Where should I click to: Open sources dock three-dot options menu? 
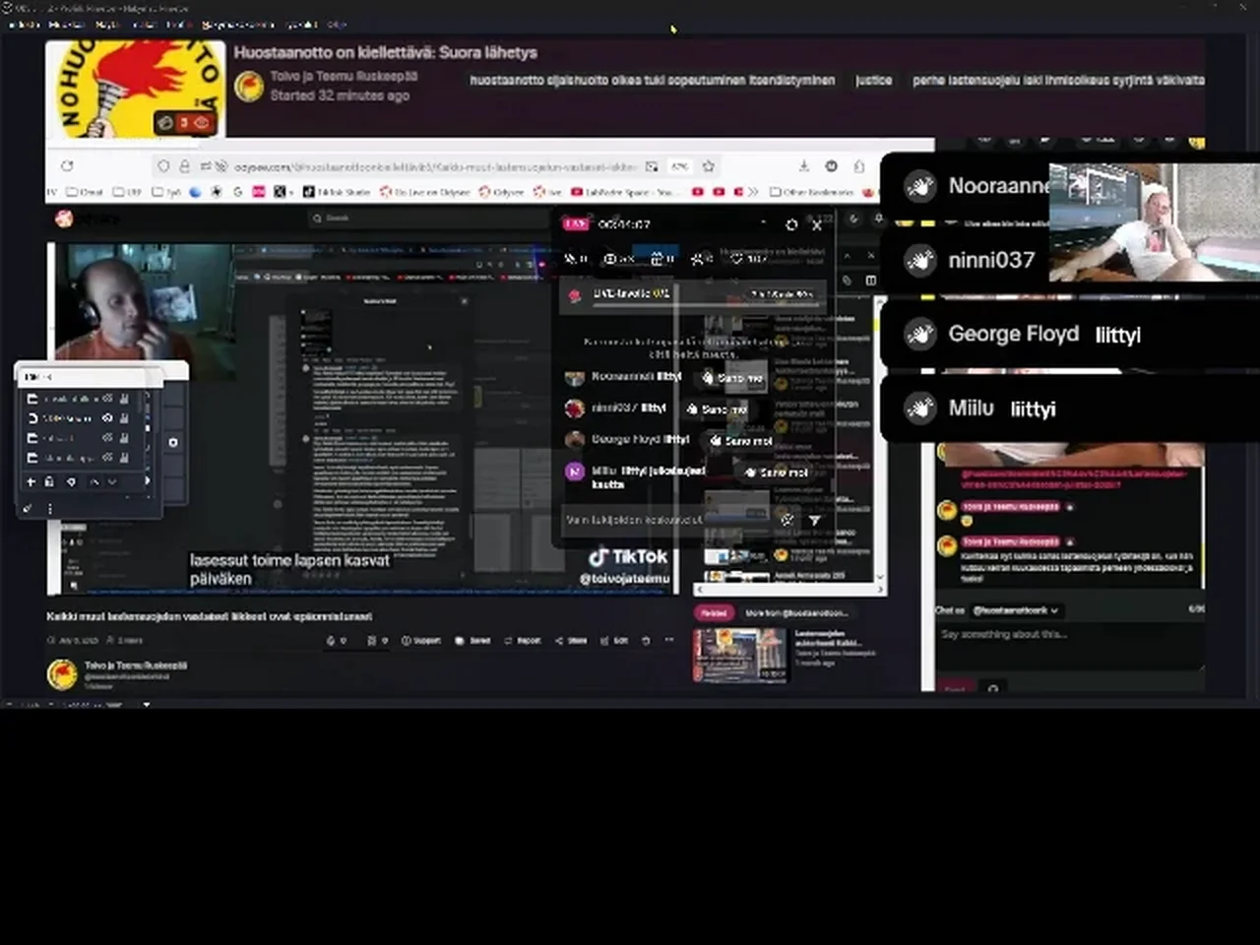pyautogui.click(x=50, y=508)
